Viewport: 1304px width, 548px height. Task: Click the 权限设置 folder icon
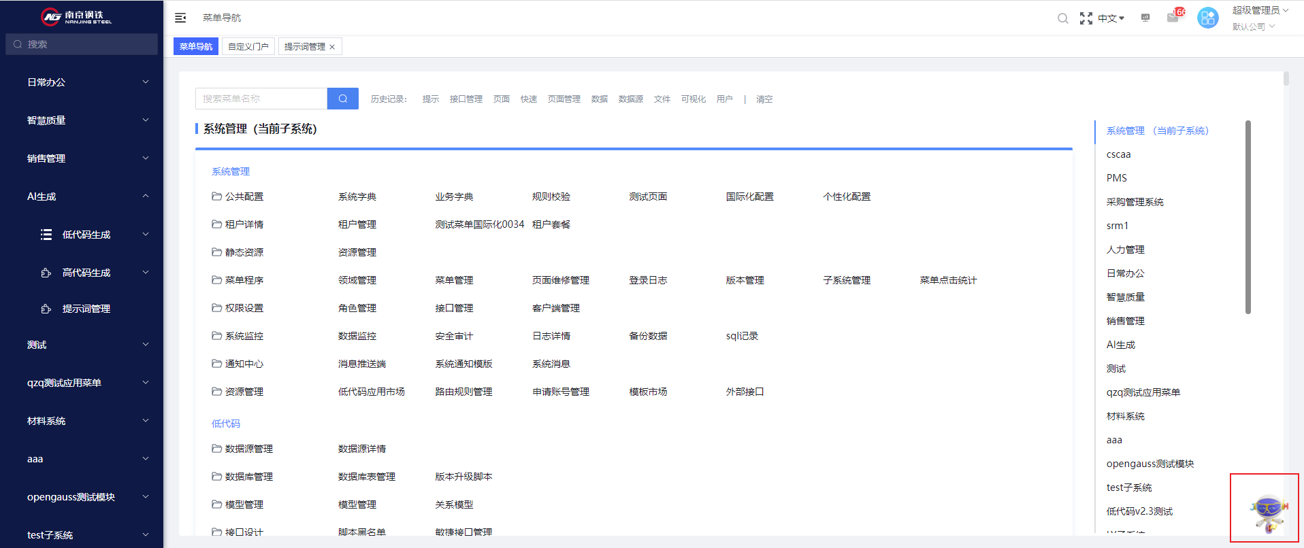coord(216,308)
